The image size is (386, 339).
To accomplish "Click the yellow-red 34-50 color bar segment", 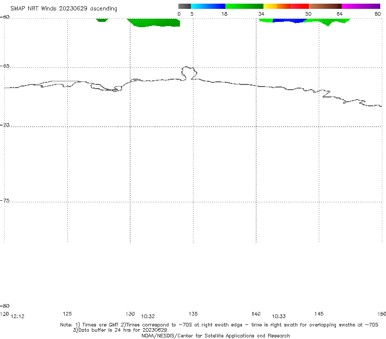I will point(286,6).
